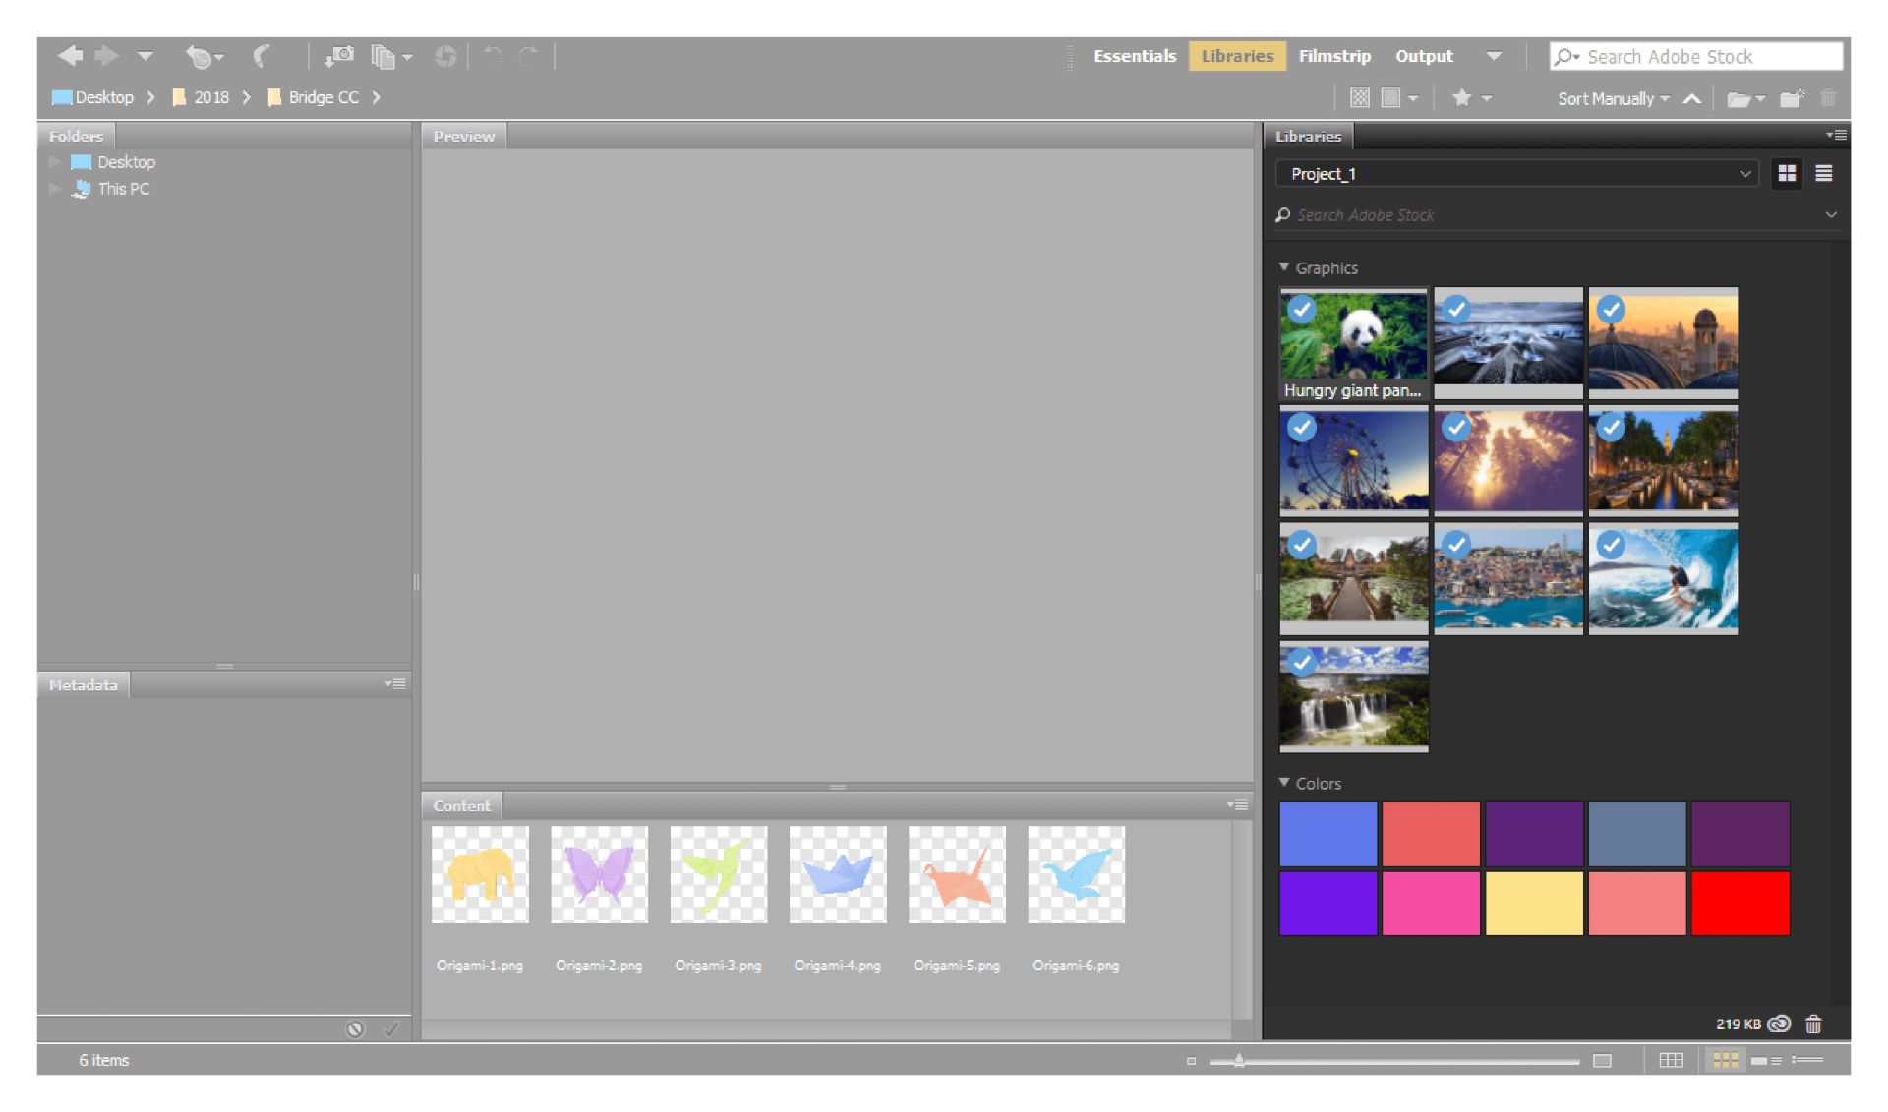This screenshot has width=1888, height=1112.
Task: Click the Origami-6.png file name
Action: pos(1076,966)
